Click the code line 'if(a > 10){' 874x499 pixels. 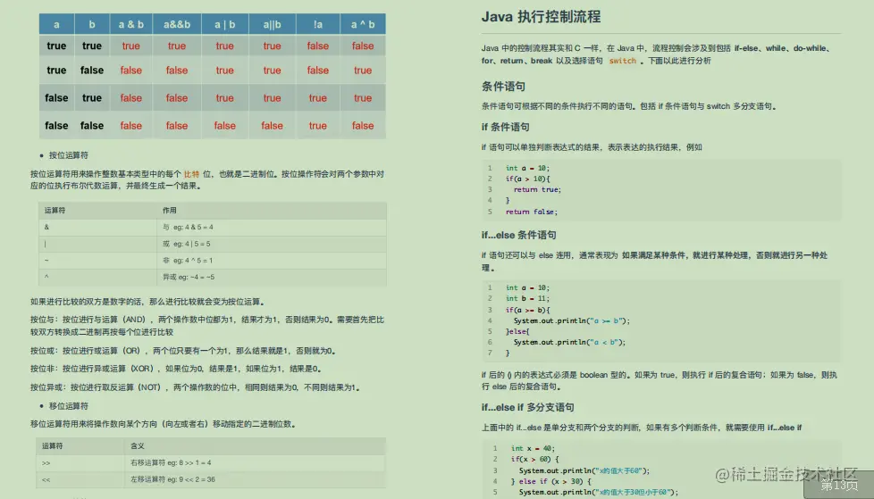click(527, 179)
